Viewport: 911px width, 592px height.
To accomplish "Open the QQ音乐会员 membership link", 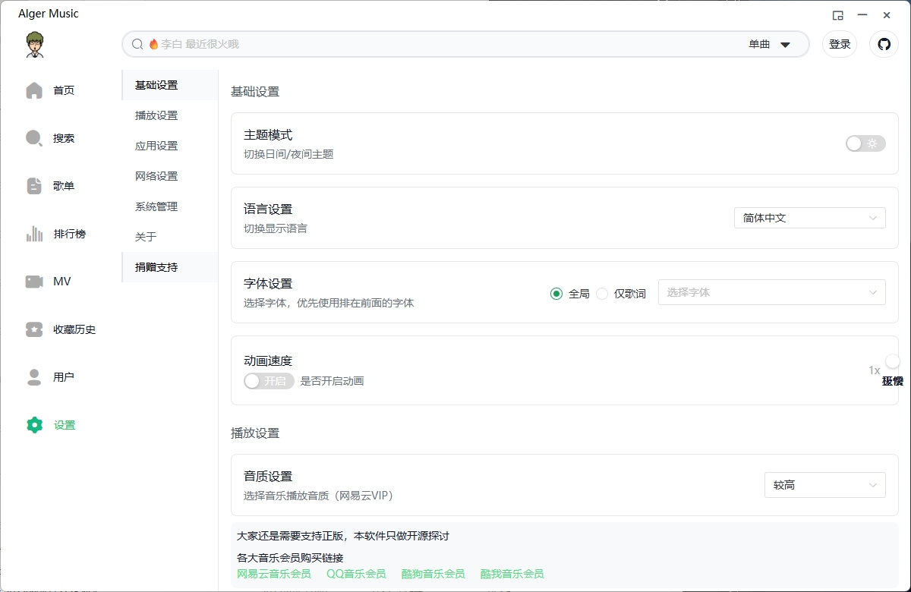I will click(x=356, y=574).
